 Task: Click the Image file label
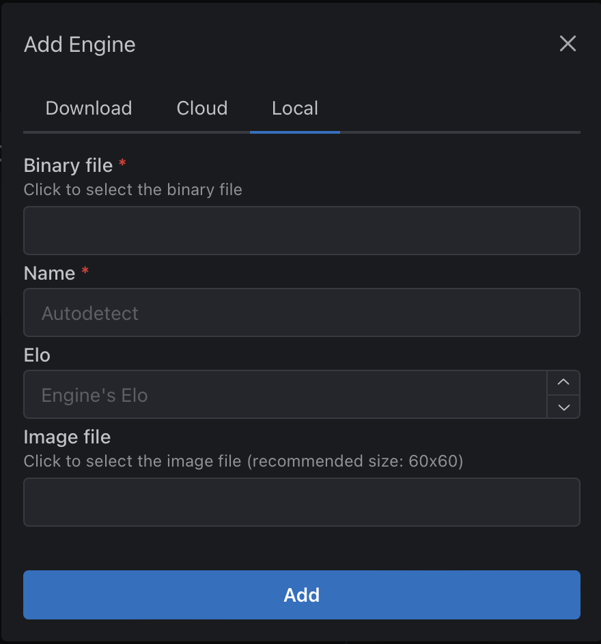pyautogui.click(x=67, y=437)
